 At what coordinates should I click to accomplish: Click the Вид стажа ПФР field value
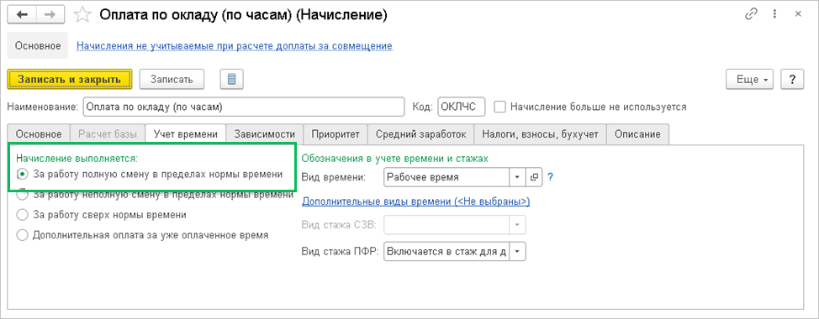click(446, 251)
